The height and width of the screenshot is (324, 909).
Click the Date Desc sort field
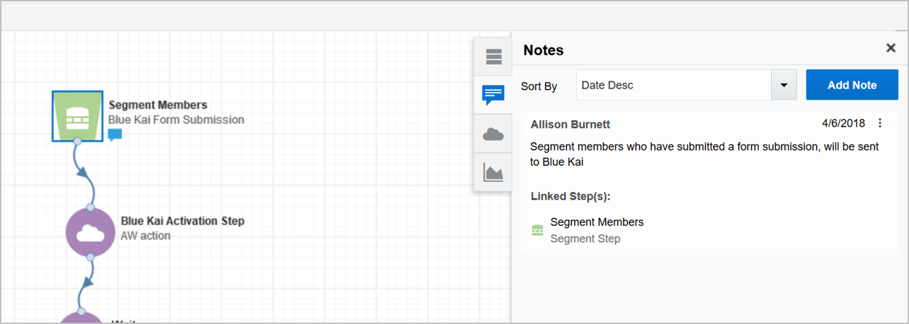tap(673, 85)
